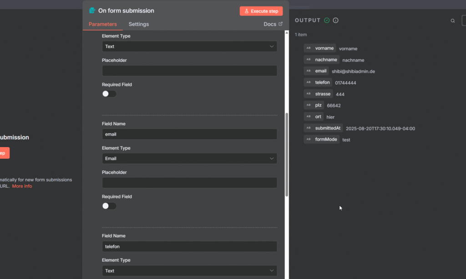Follow the More info link
Image resolution: width=466 pixels, height=279 pixels.
coord(22,186)
